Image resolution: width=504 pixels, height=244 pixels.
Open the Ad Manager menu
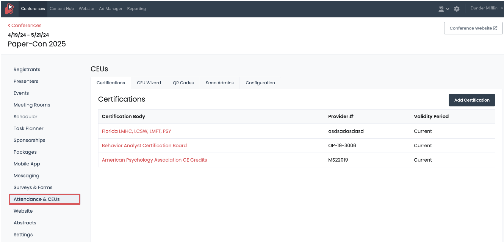pyautogui.click(x=111, y=9)
